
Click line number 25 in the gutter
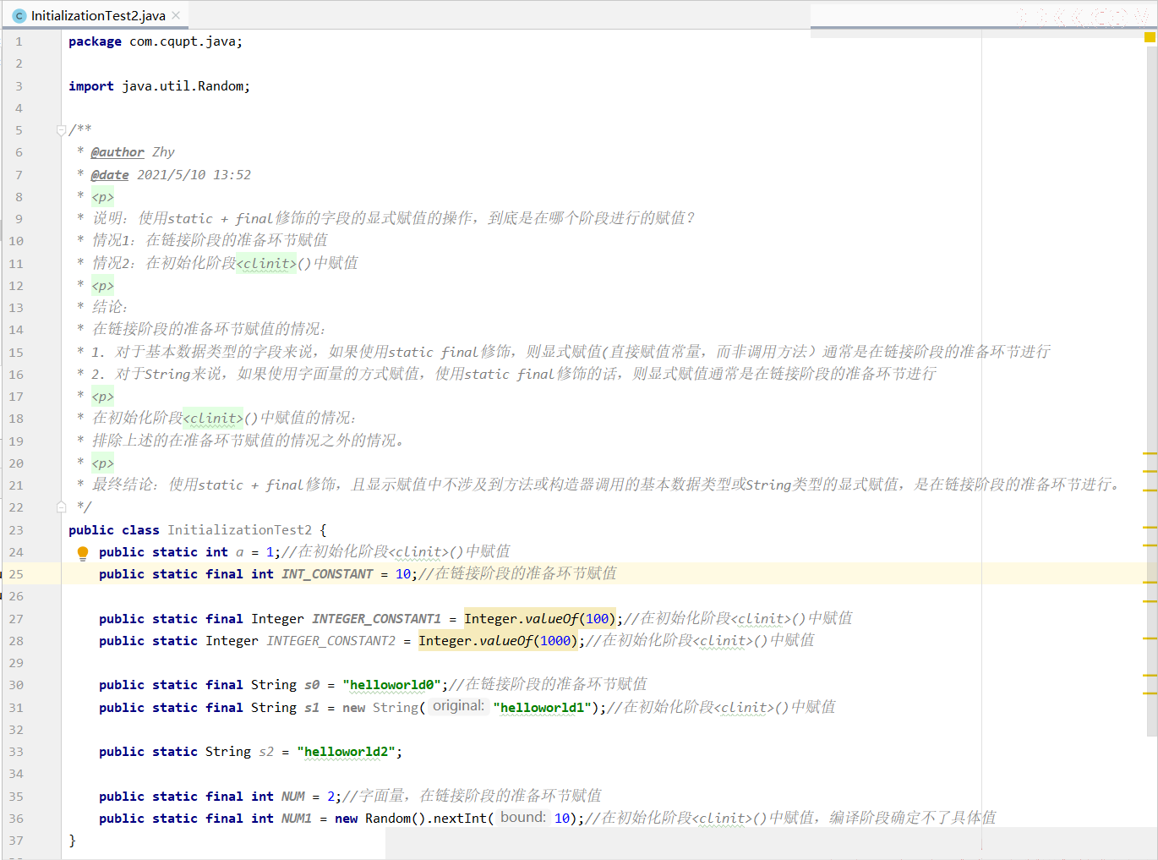(17, 574)
